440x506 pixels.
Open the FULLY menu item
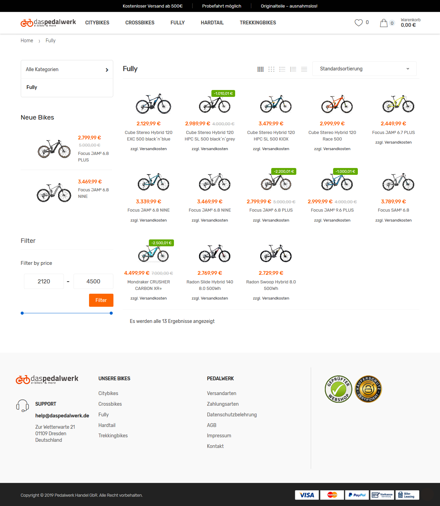[178, 23]
